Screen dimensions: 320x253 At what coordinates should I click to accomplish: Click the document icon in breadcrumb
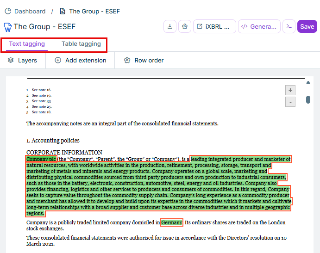tap(63, 11)
